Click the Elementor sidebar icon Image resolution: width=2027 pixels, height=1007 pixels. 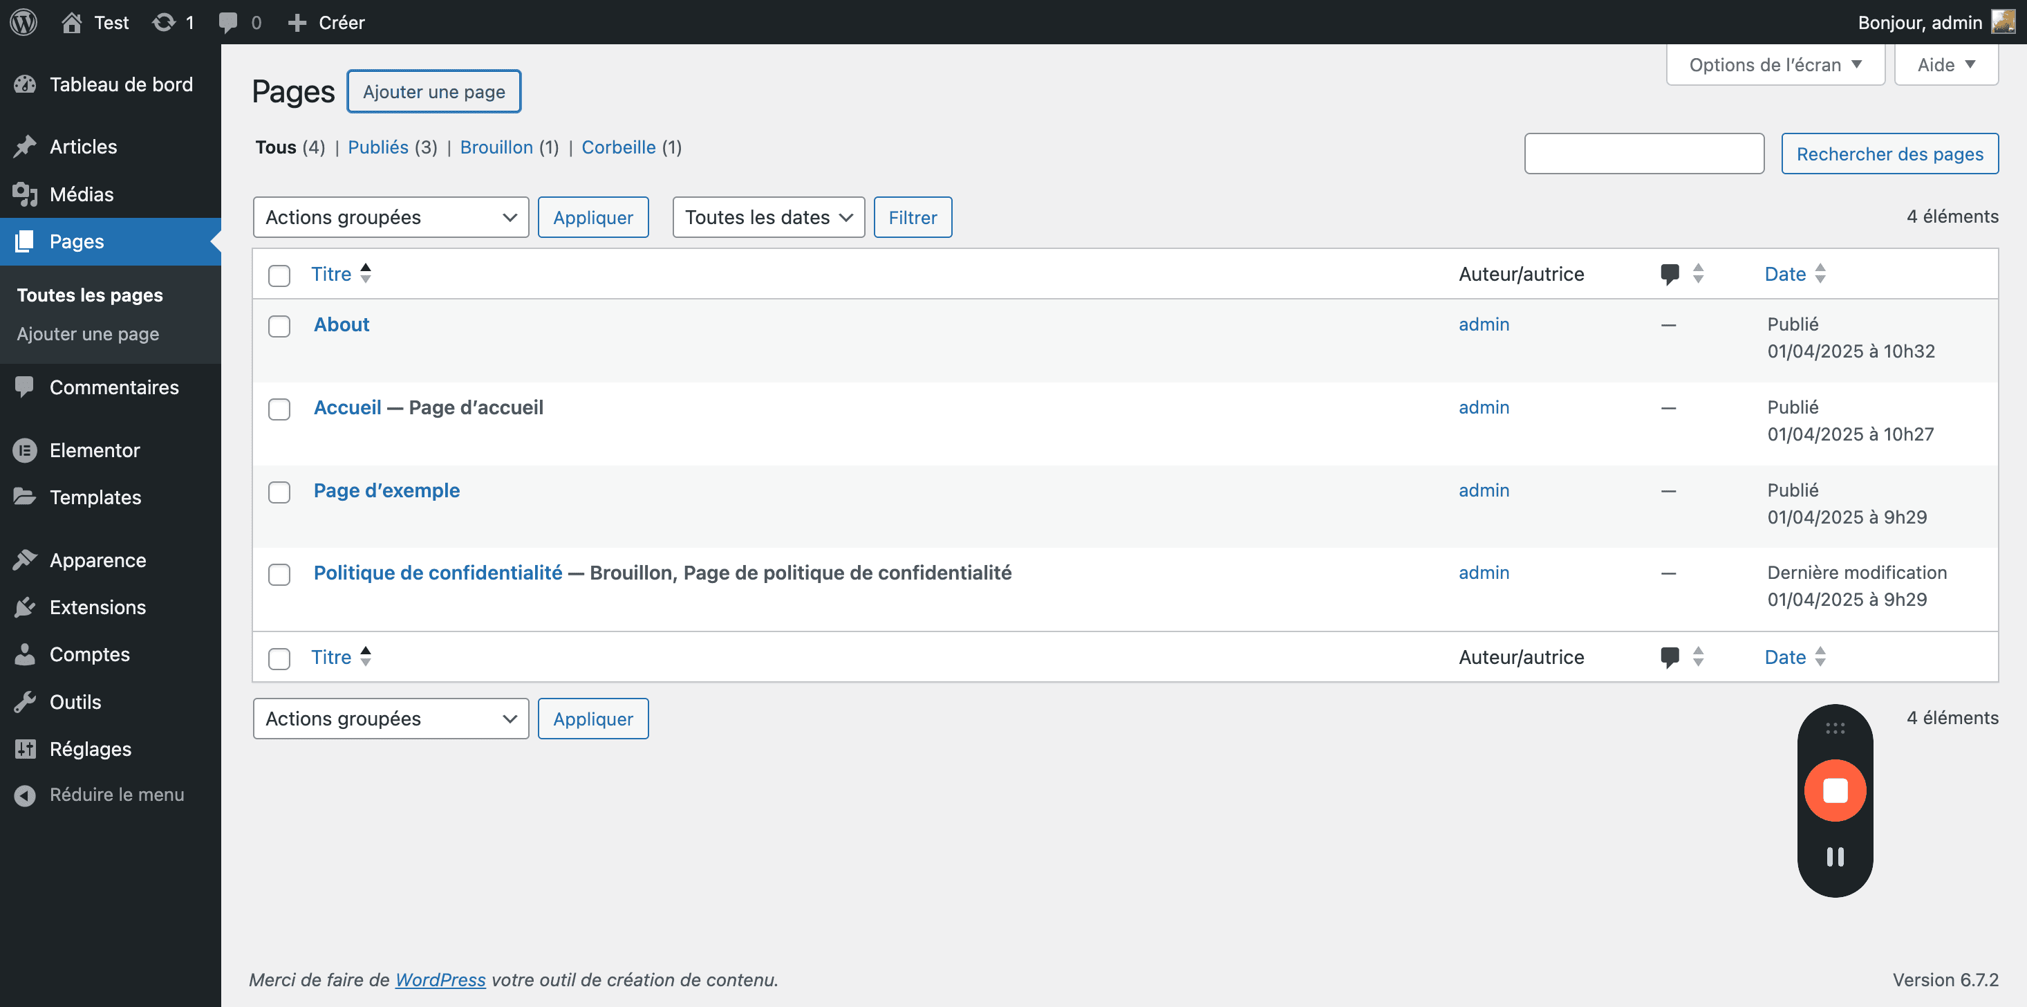(x=25, y=450)
